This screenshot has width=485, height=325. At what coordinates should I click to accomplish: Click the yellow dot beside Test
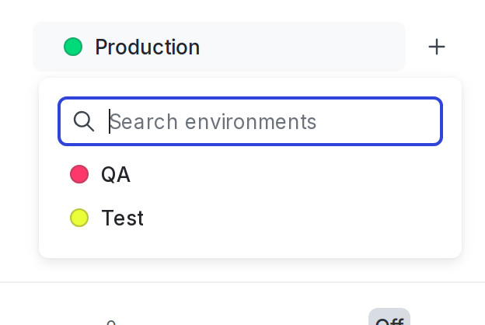coord(79,218)
